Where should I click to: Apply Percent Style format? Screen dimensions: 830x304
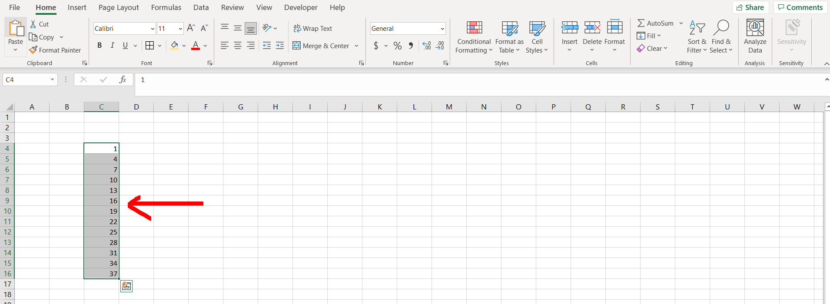coord(397,46)
